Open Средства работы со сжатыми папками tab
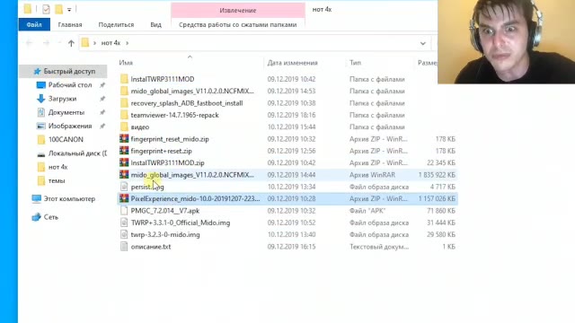The width and height of the screenshot is (575, 323). pyautogui.click(x=238, y=24)
